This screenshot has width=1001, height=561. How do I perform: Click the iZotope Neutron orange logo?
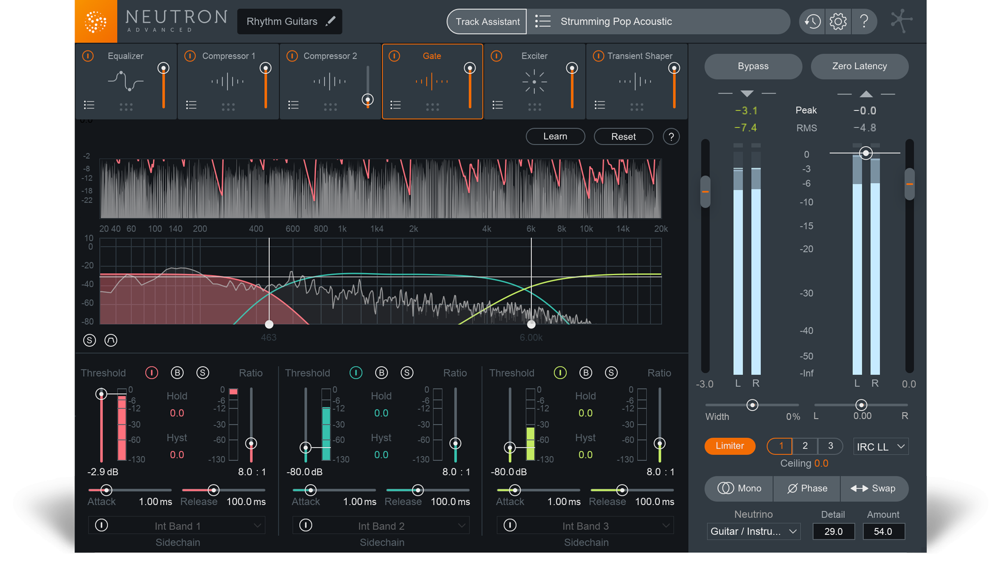point(96,21)
